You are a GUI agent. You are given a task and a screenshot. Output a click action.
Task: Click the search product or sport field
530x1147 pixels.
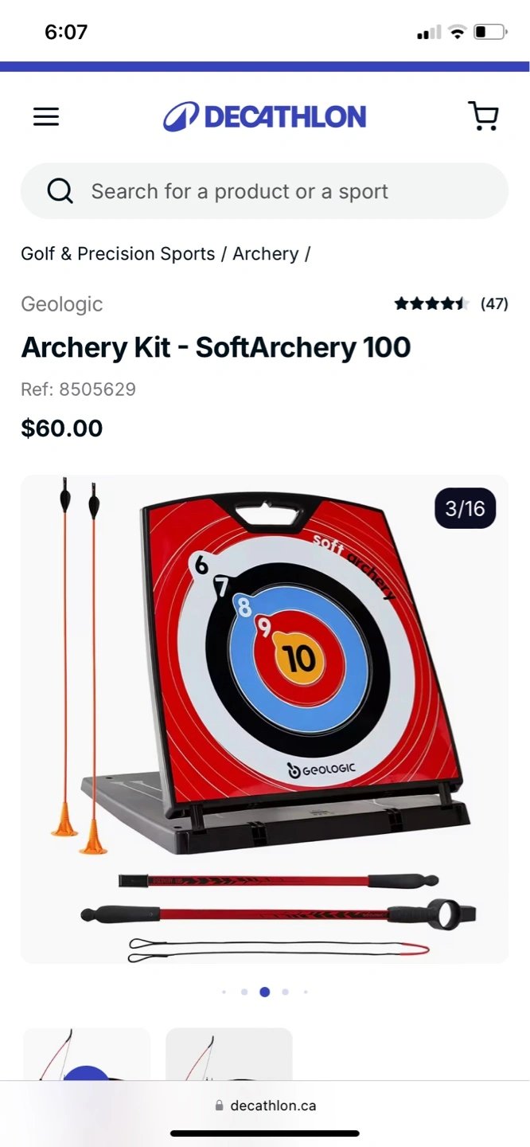[264, 191]
